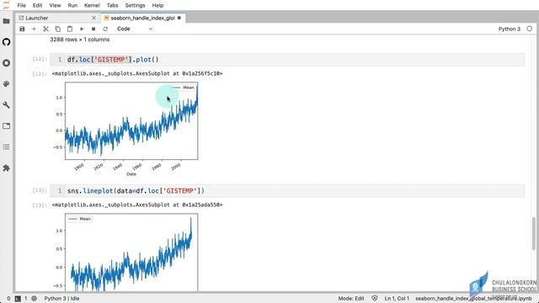Image resolution: width=539 pixels, height=303 pixels.
Task: Open the Edit menu
Action: [37, 5]
